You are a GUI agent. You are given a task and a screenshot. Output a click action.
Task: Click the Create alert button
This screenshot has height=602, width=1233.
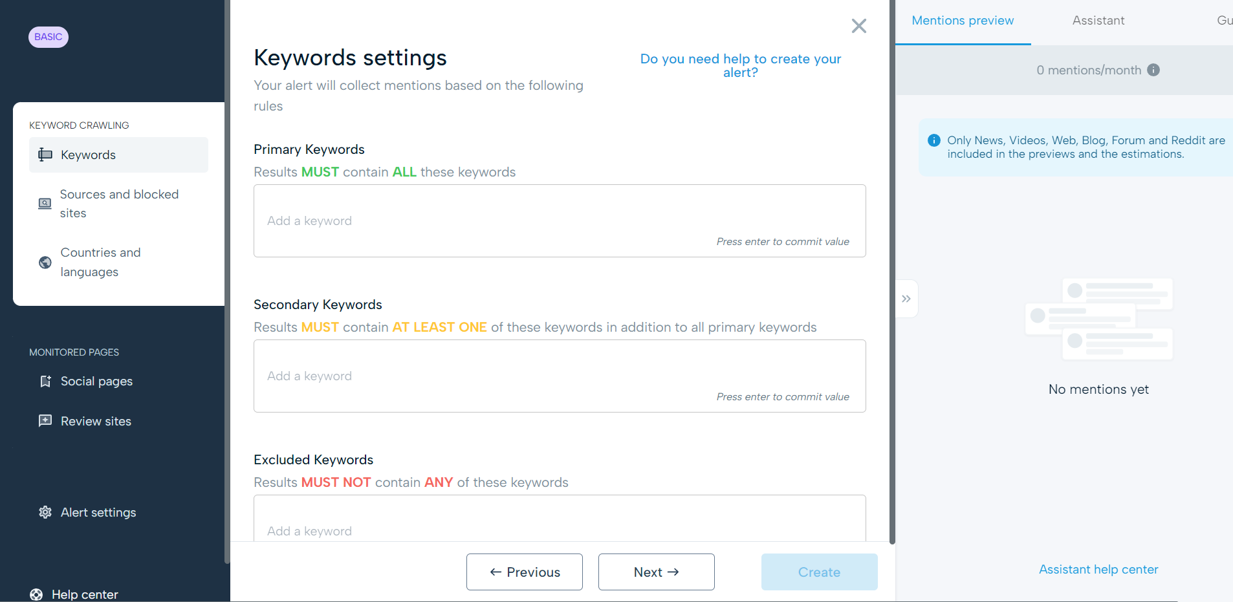click(819, 572)
